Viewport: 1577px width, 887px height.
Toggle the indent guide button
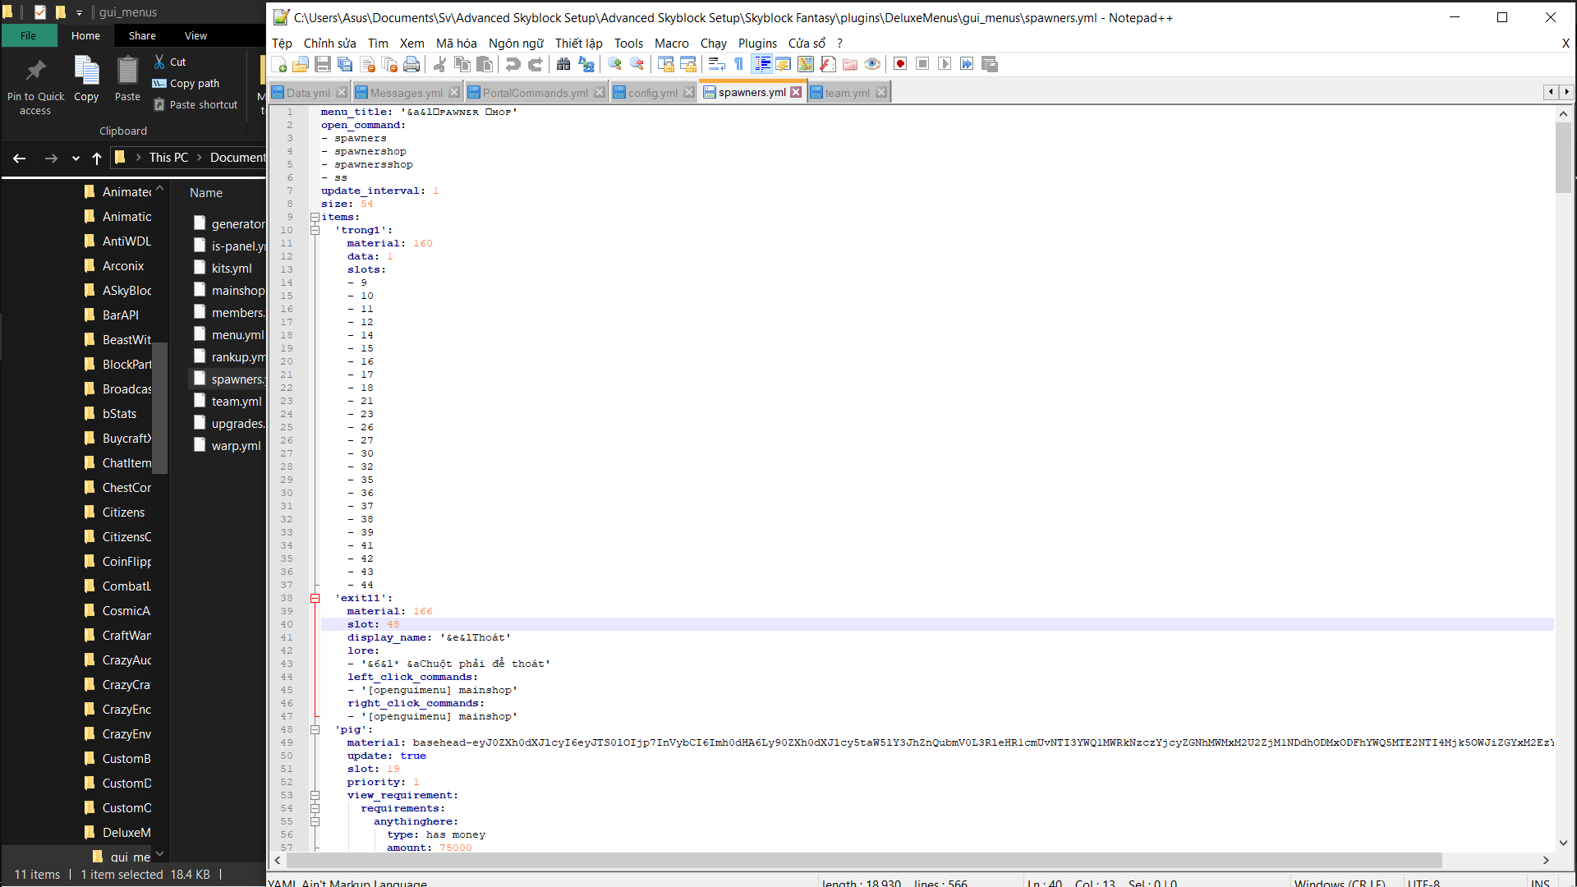pyautogui.click(x=761, y=64)
